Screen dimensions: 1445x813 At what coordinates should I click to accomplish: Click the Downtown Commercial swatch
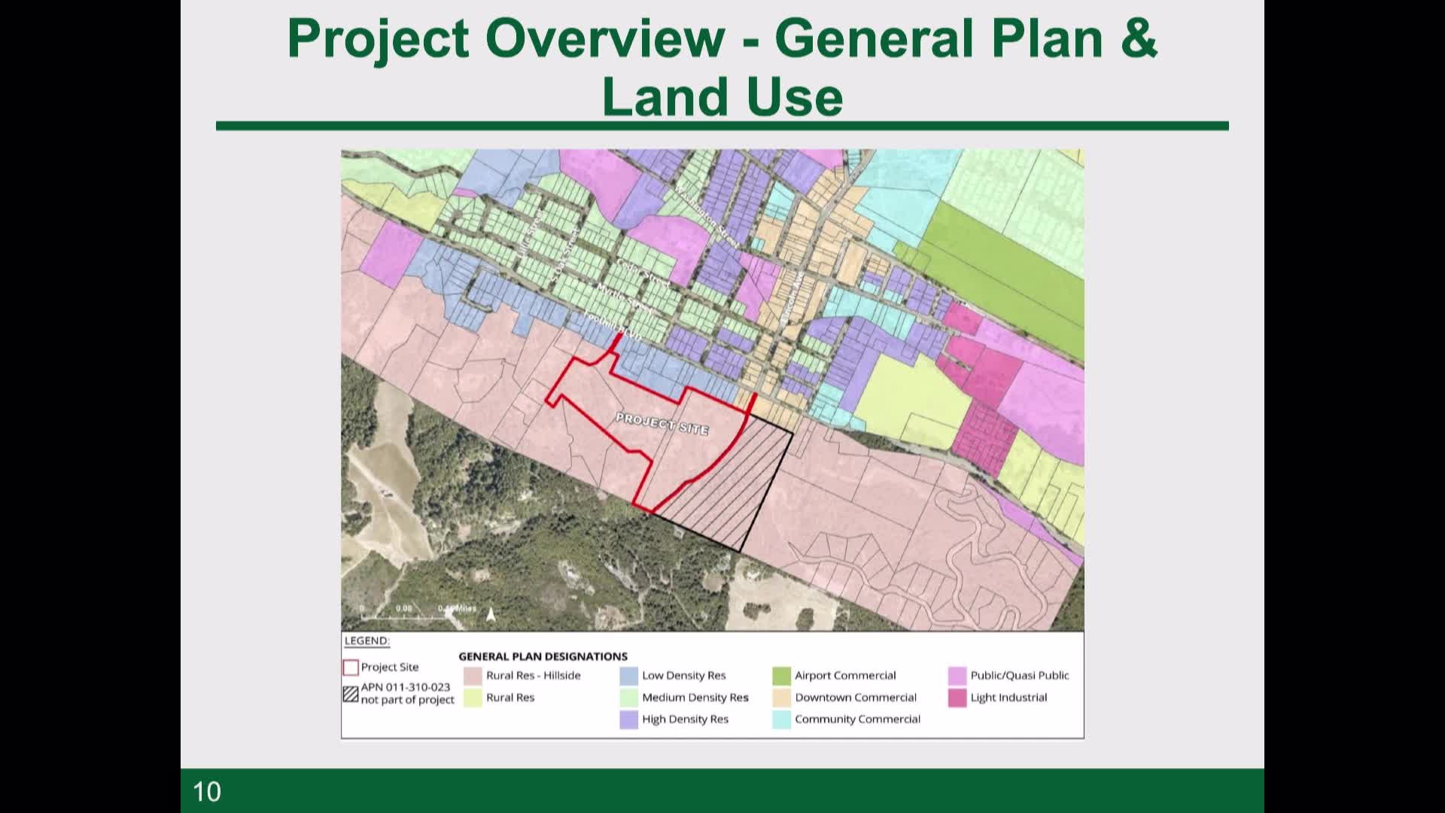pos(781,697)
